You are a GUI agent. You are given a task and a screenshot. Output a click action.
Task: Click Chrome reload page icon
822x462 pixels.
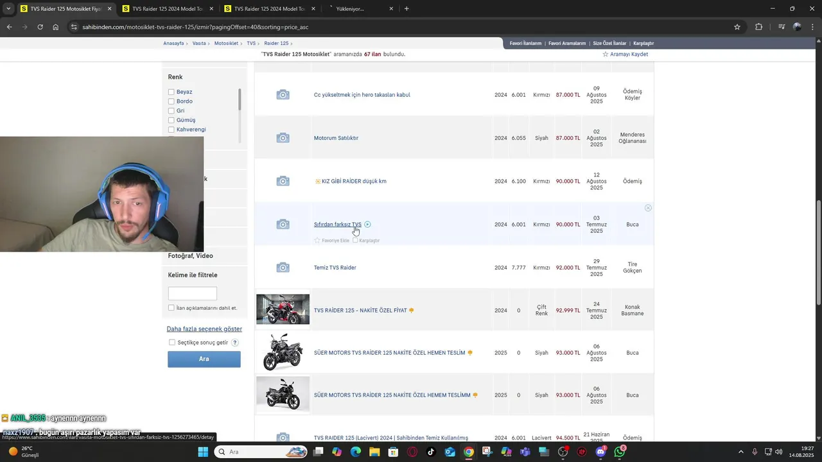[x=40, y=27]
